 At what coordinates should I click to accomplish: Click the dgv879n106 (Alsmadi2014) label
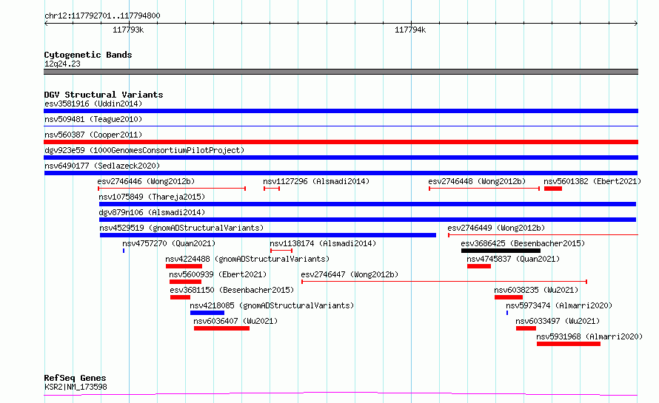pyautogui.click(x=152, y=212)
